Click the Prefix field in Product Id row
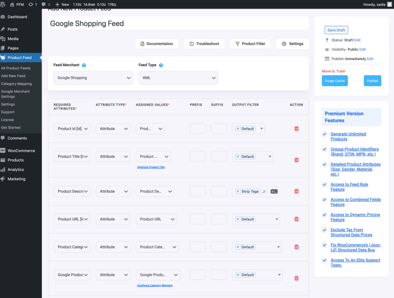This screenshot has height=298, width=394. tap(197, 129)
